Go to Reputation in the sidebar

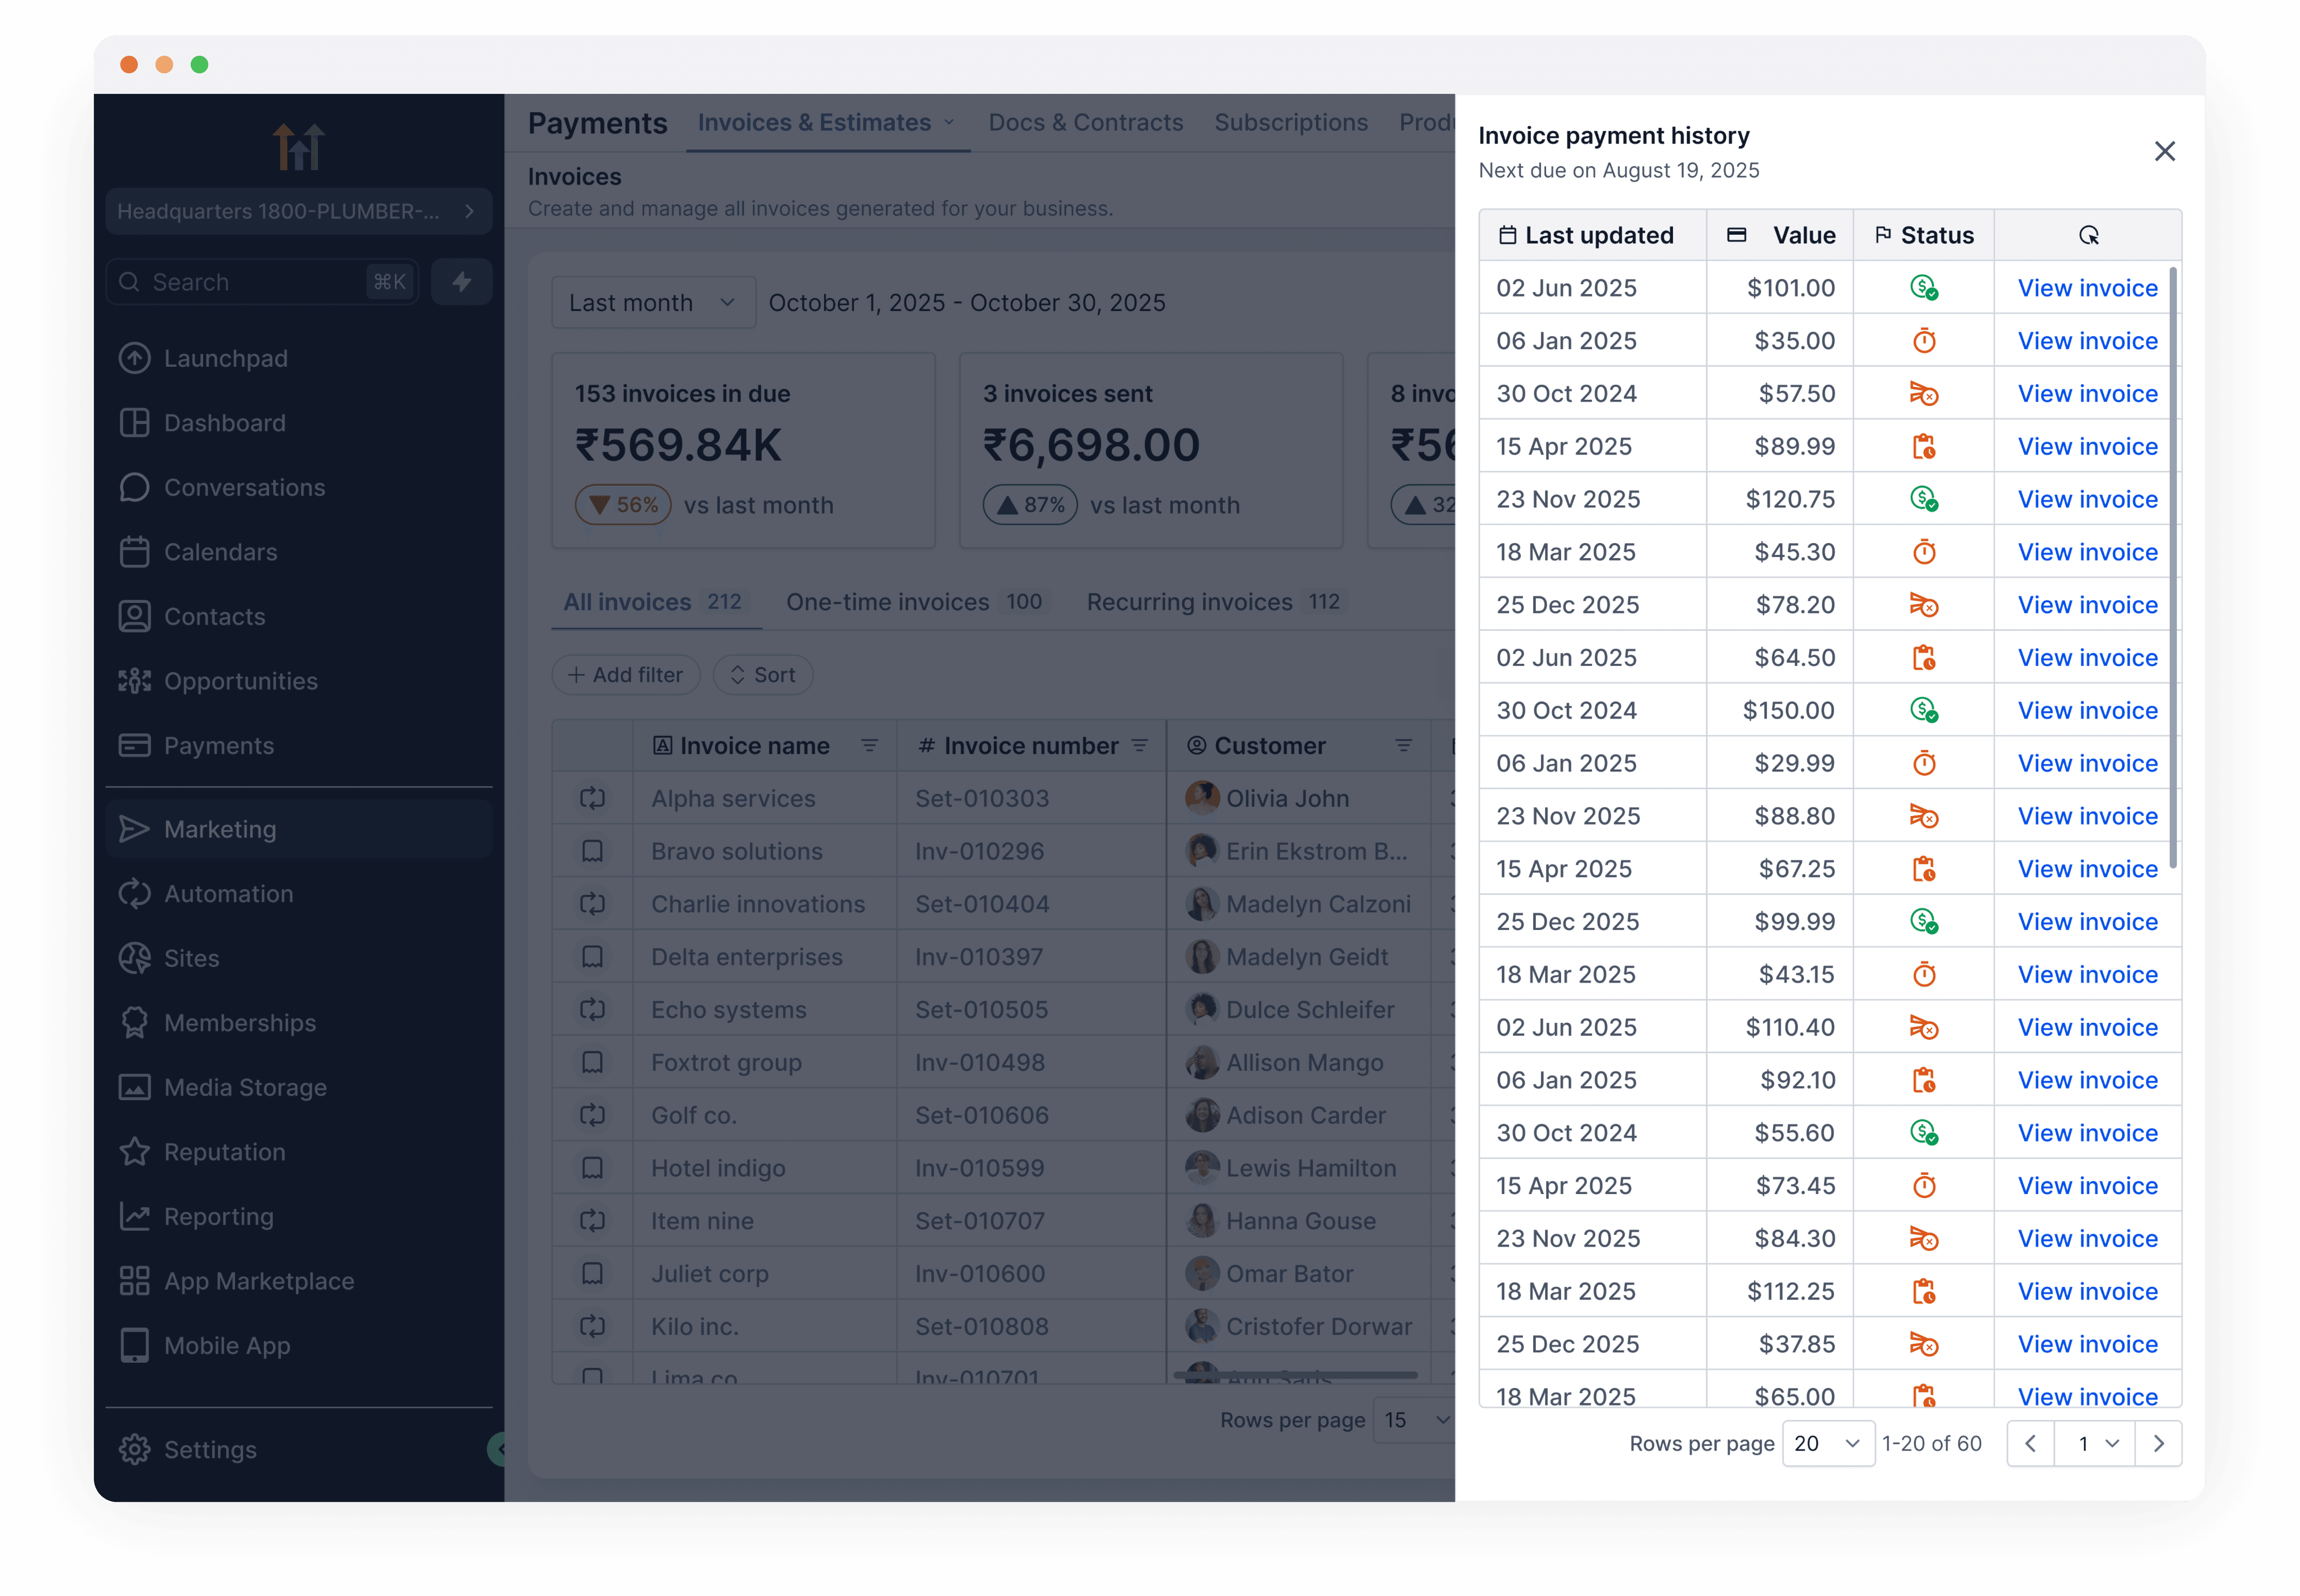224,1151
